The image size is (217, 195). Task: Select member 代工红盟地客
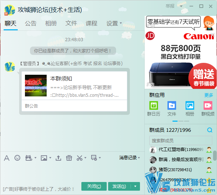[x=181, y=149]
